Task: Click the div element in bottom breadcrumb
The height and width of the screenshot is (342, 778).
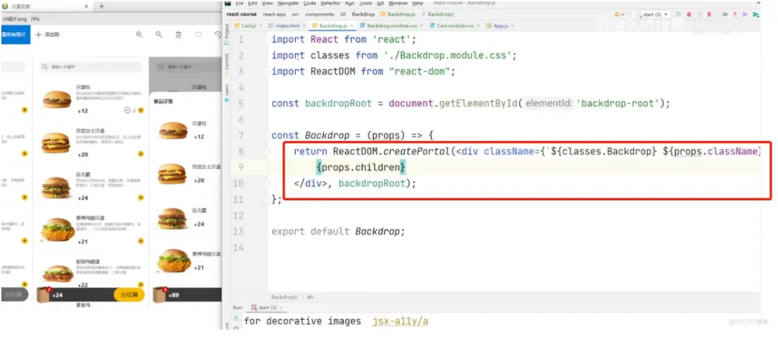Action: [310, 297]
